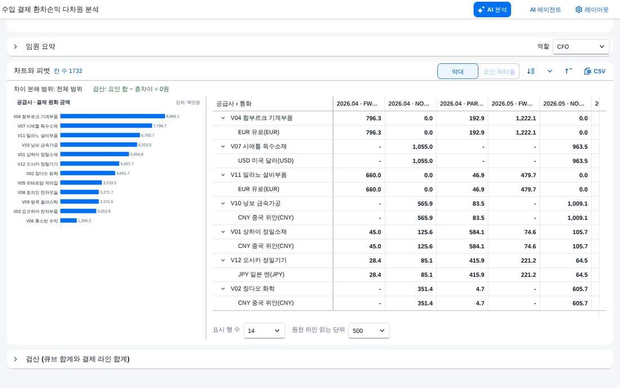Viewport: 620px width, 388px height.
Task: Open the AI 에이전트 link
Action: click(x=545, y=10)
